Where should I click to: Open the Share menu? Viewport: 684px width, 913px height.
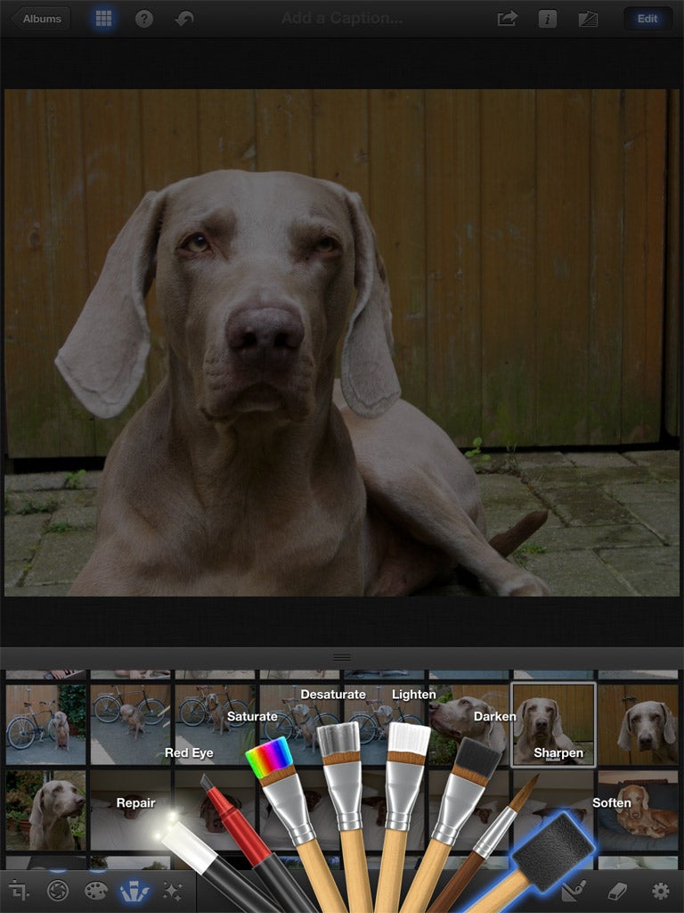[x=508, y=19]
